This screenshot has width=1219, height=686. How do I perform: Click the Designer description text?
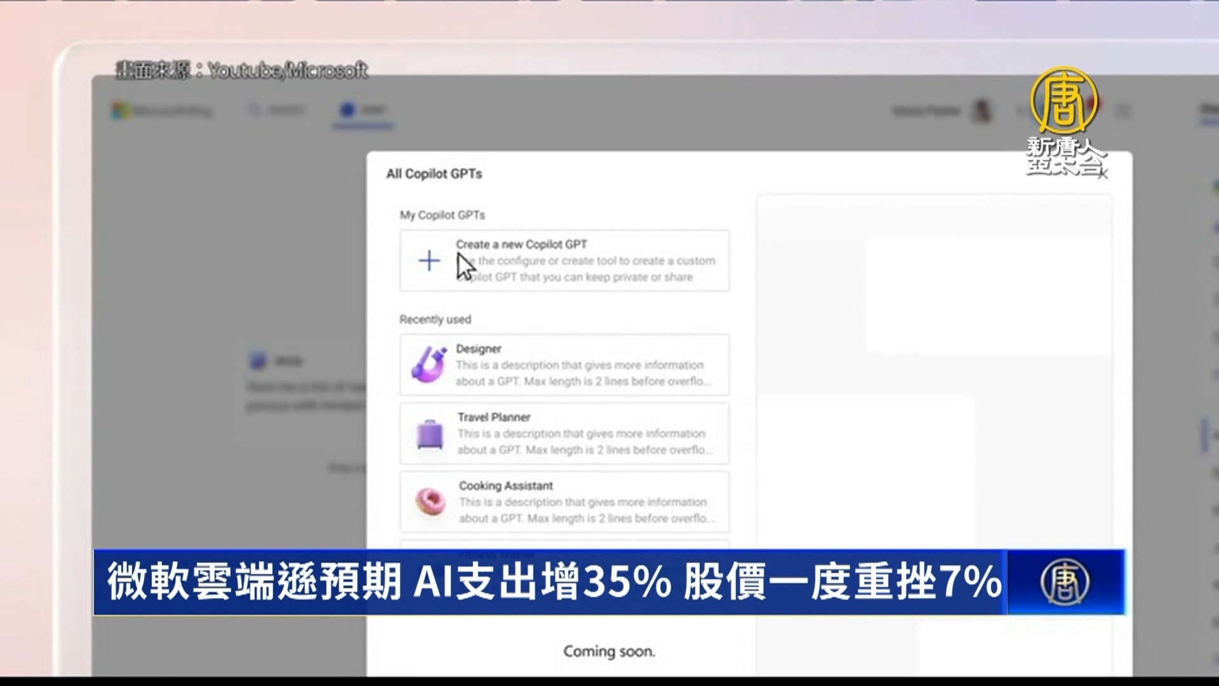tap(580, 373)
